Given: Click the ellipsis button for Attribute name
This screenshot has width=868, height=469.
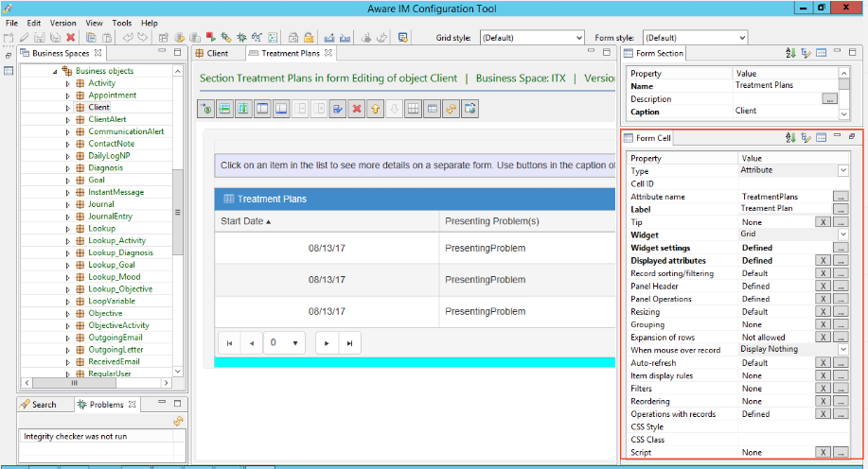Looking at the screenshot, I should pos(841,197).
